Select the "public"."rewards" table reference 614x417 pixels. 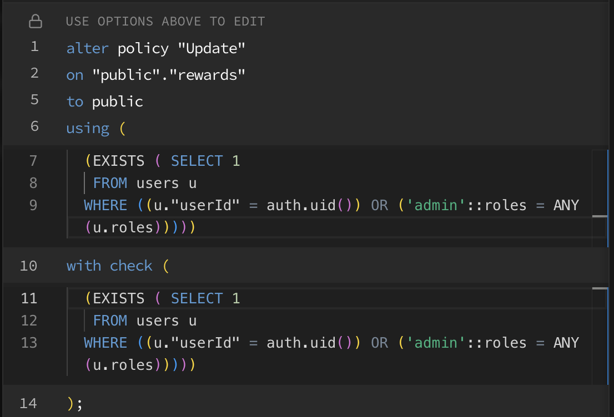(x=169, y=74)
